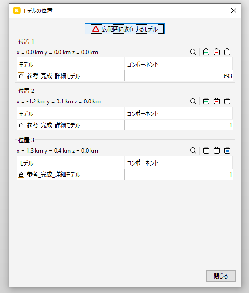
Task: Zoom to 位置 2 with magnifier icon
Action: pos(193,101)
